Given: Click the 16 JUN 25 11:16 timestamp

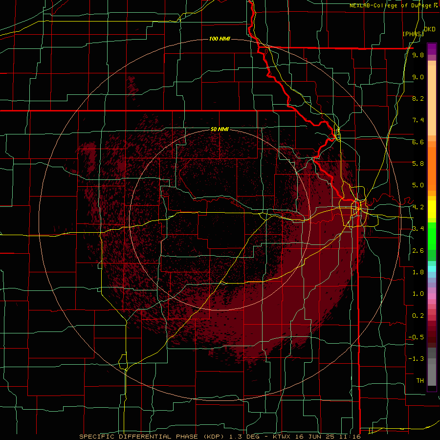Looking at the screenshot, I should click(x=328, y=437).
